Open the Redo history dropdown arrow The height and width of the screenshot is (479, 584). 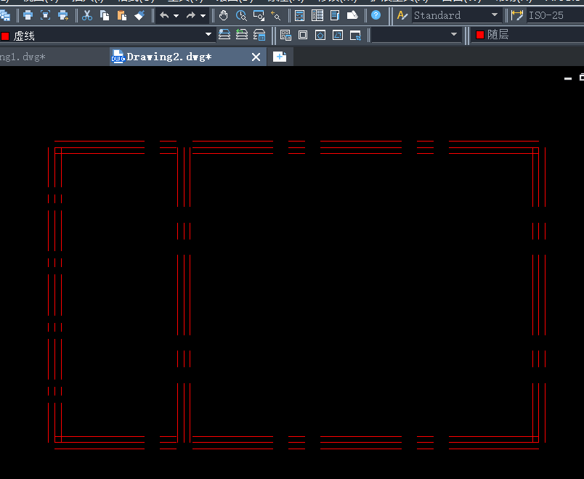click(203, 16)
